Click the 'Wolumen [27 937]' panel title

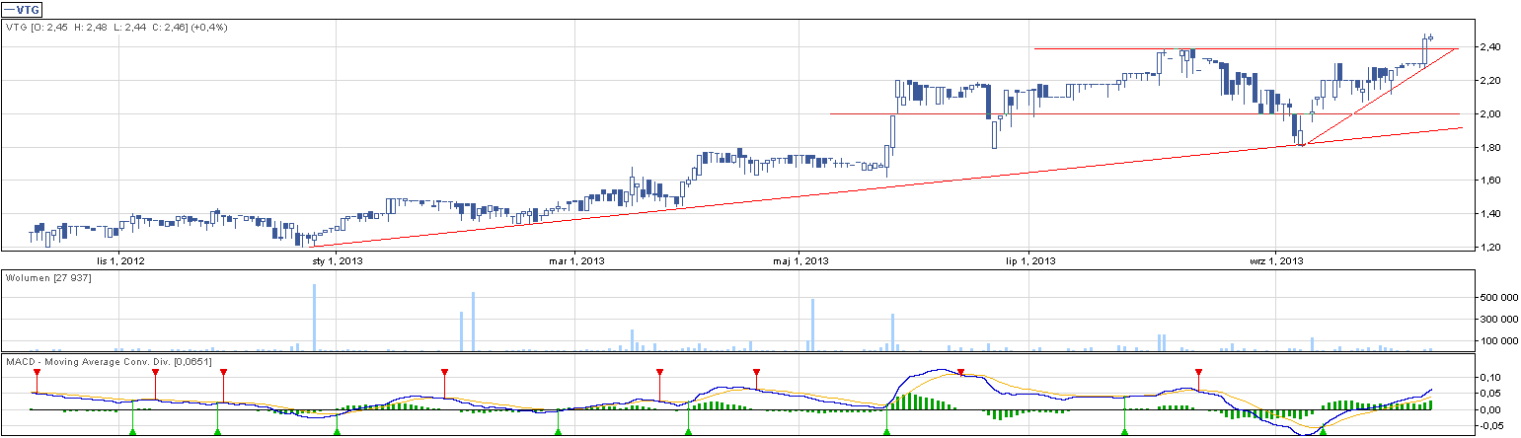(x=49, y=279)
